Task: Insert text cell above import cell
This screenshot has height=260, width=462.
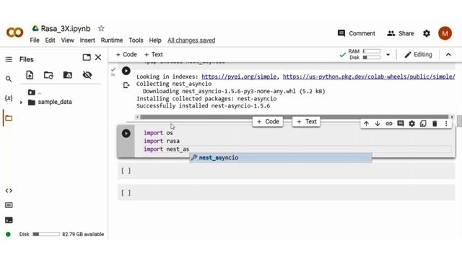Action: (x=306, y=122)
